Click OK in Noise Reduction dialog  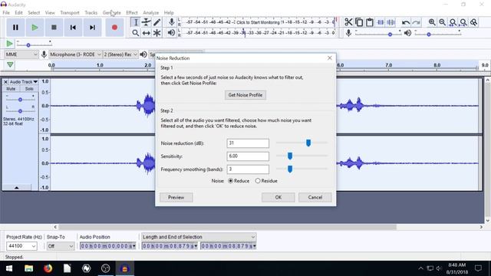[x=278, y=198]
